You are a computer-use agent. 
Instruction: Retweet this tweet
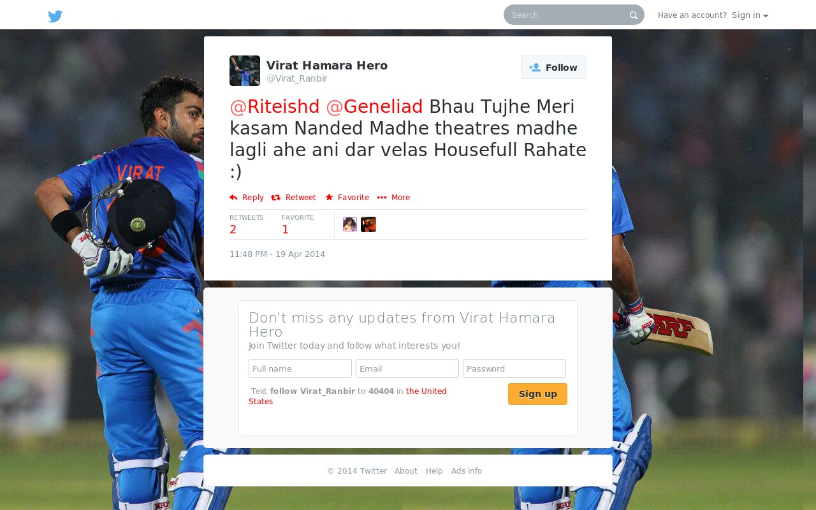(293, 198)
